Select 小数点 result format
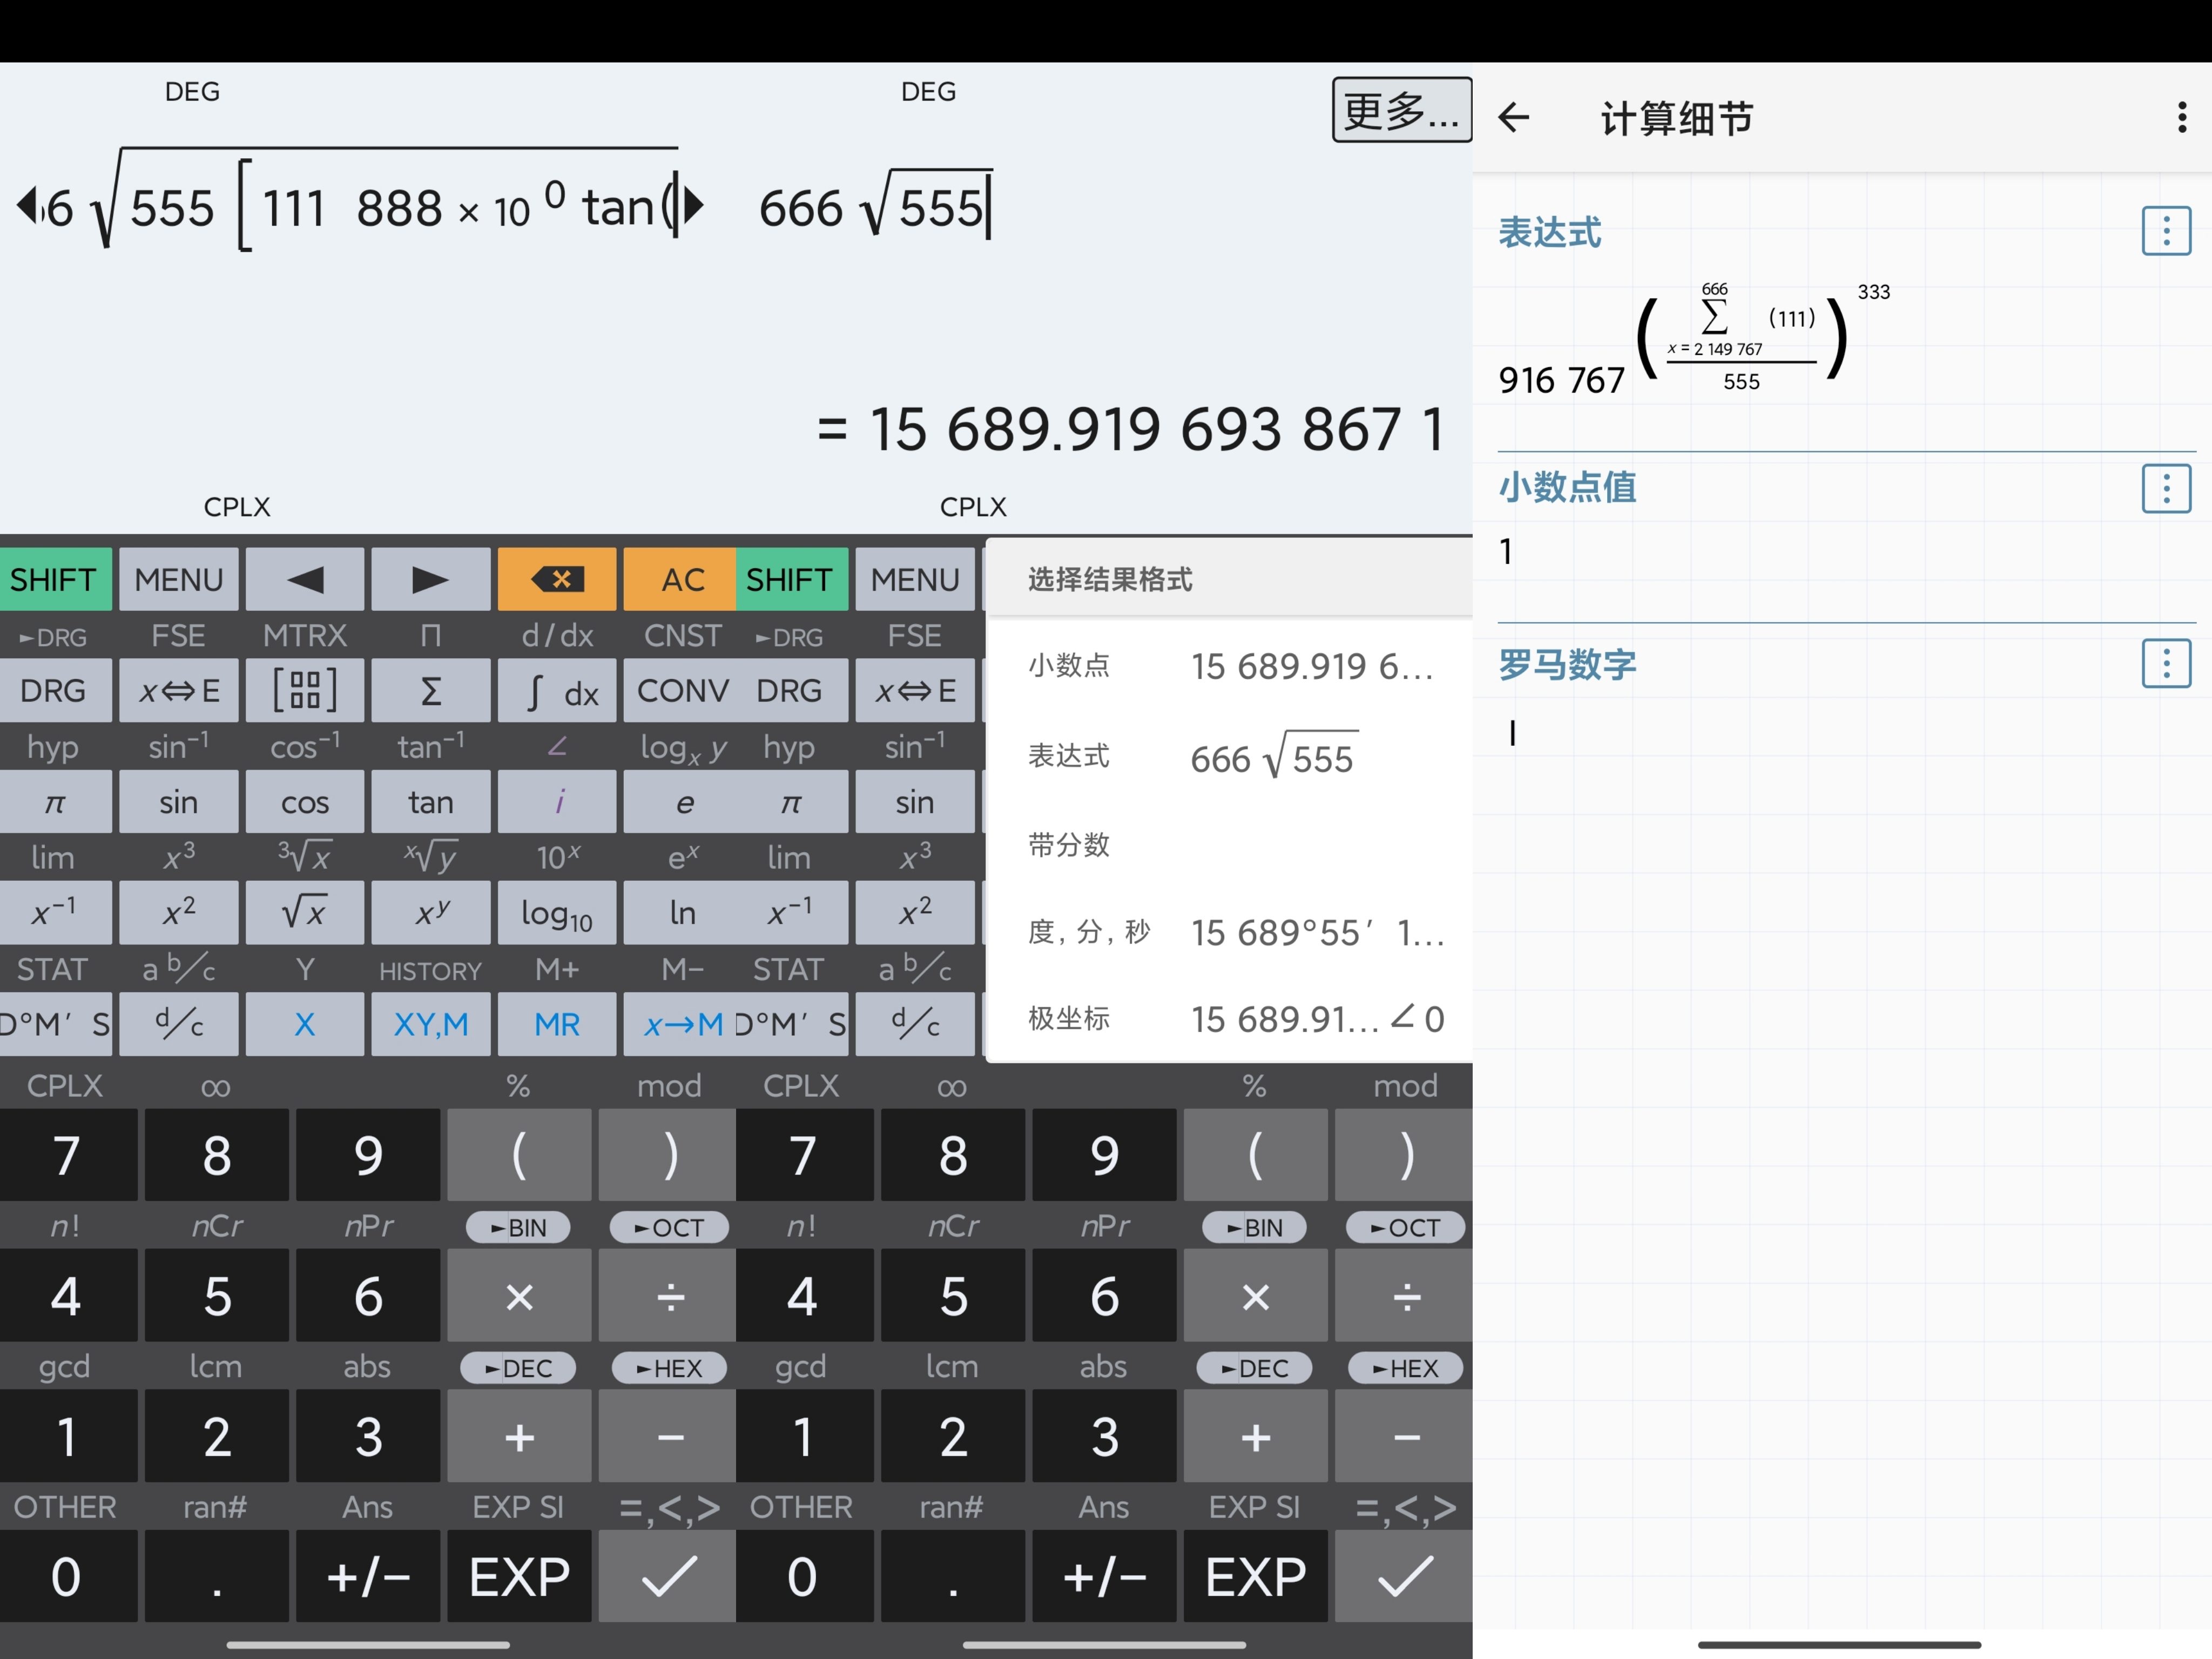 (x=1230, y=666)
